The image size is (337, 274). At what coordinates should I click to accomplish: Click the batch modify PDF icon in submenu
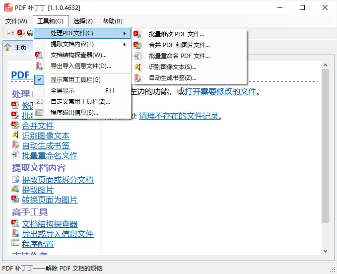coord(137,34)
